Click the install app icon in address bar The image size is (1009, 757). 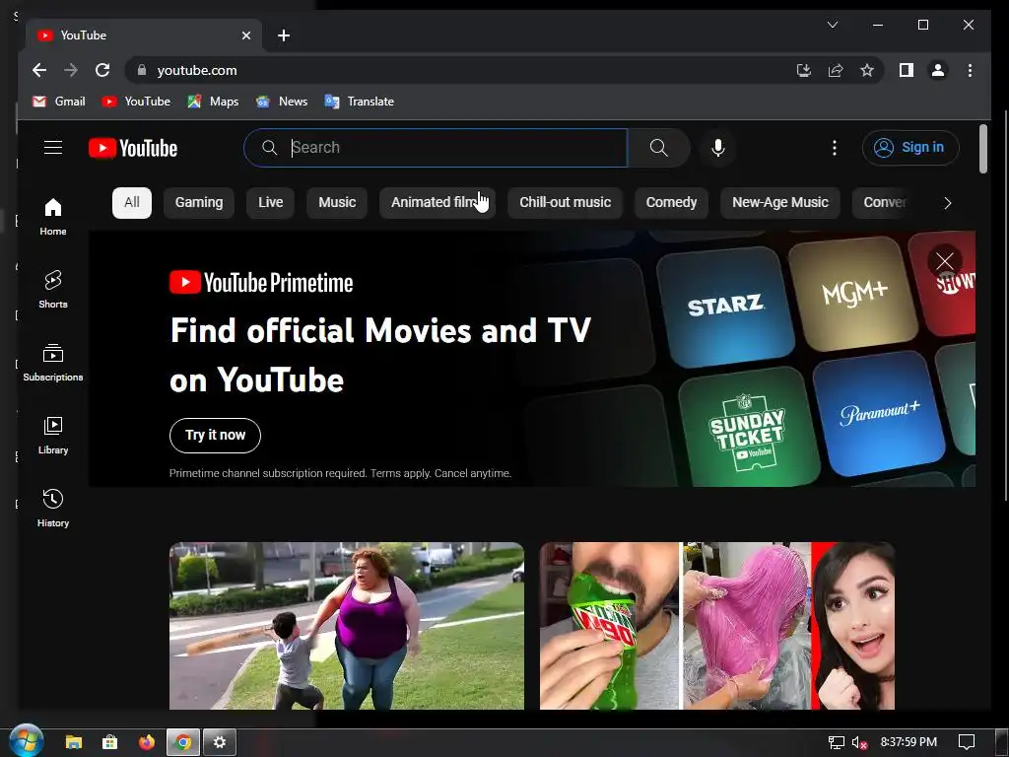pyautogui.click(x=804, y=70)
